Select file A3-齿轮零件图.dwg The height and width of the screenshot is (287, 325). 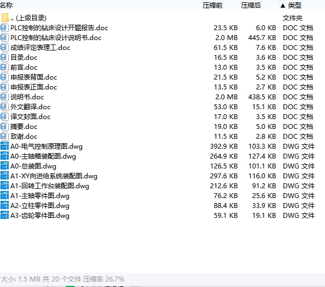click(40, 216)
